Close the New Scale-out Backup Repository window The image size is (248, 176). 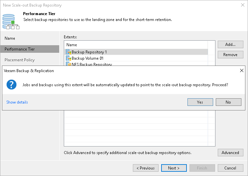(242, 5)
